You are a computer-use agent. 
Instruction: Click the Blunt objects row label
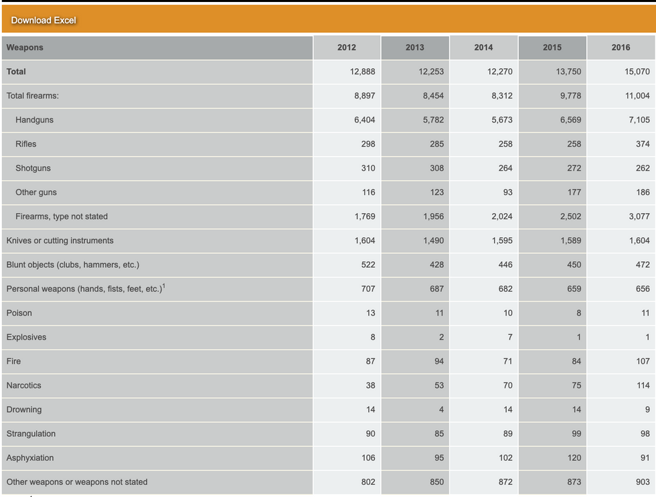[x=73, y=265]
